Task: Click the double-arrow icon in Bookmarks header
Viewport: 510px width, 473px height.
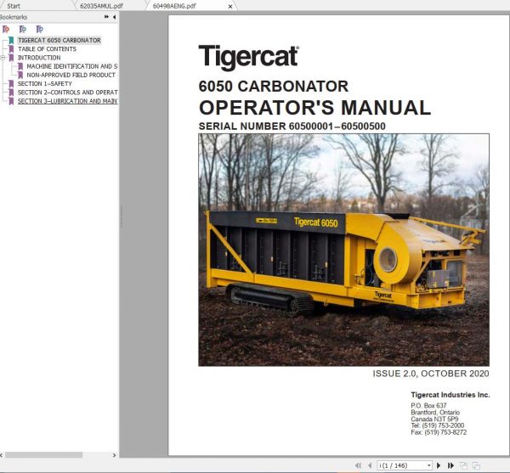Action: (x=106, y=17)
